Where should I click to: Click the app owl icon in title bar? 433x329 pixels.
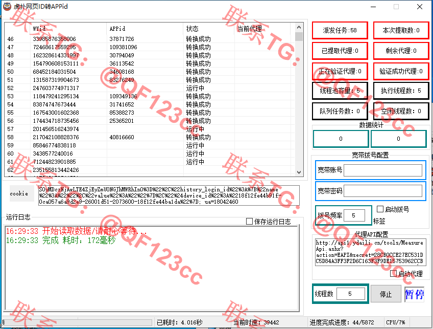[7, 6]
